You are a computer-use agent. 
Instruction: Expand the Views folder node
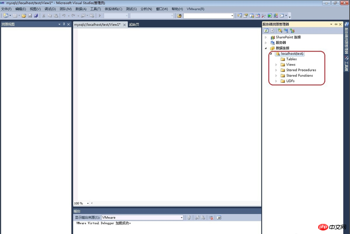pos(276,64)
